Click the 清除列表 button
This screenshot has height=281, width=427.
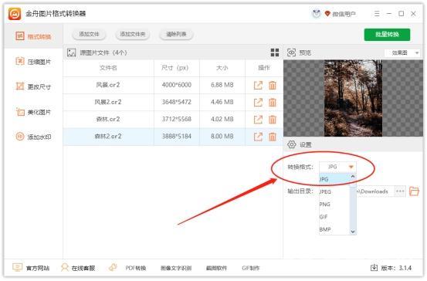pos(176,34)
